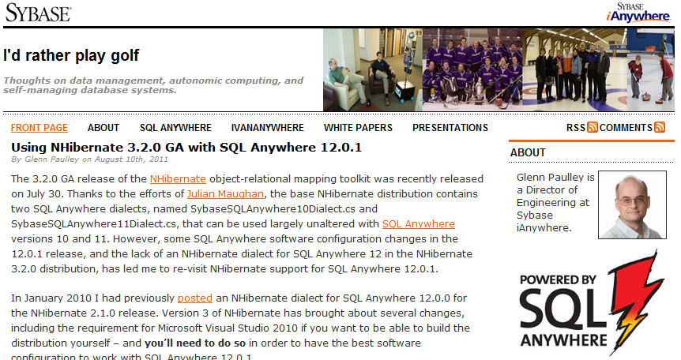The image size is (681, 360).
Task: Click the Sybase iAnywhere logo
Action: [638, 13]
